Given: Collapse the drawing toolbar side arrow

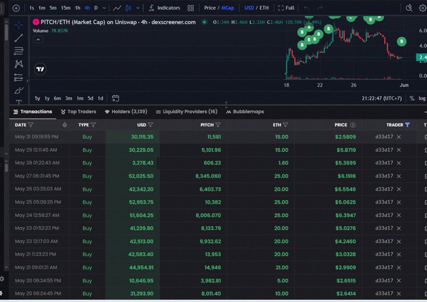Looking at the screenshot, I should pos(28,81).
